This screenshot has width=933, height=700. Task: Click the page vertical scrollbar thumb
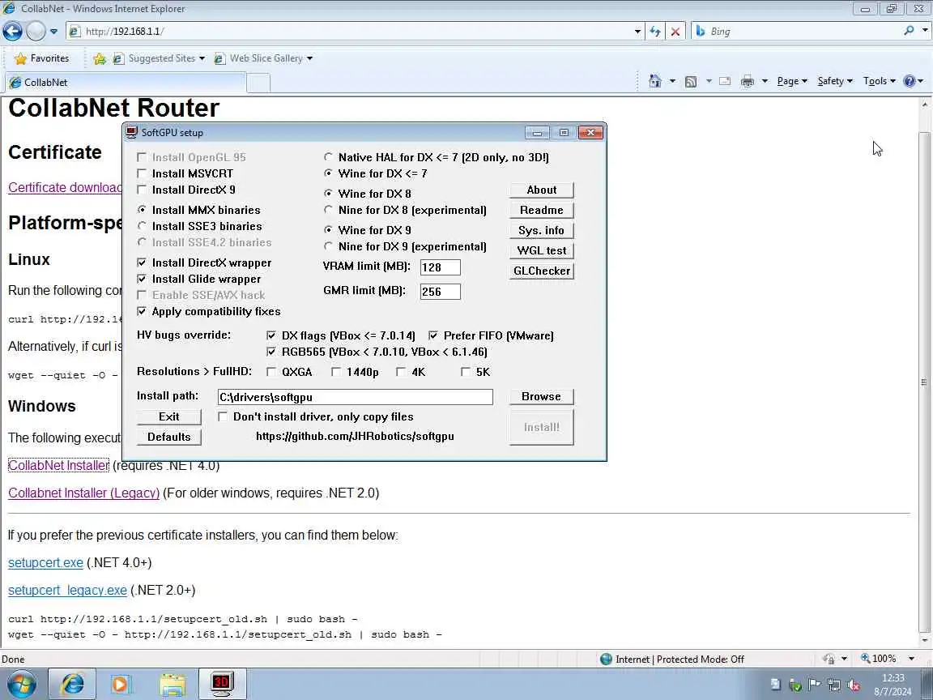pyautogui.click(x=924, y=382)
